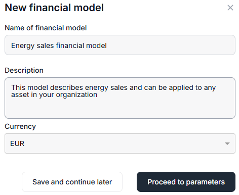Place cursor after 'organization' in the description
Screen dimensions: 239x195
pos(98,95)
